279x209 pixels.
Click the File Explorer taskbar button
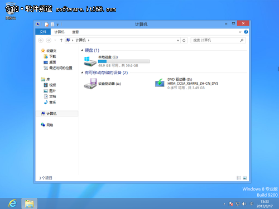pos(30,203)
